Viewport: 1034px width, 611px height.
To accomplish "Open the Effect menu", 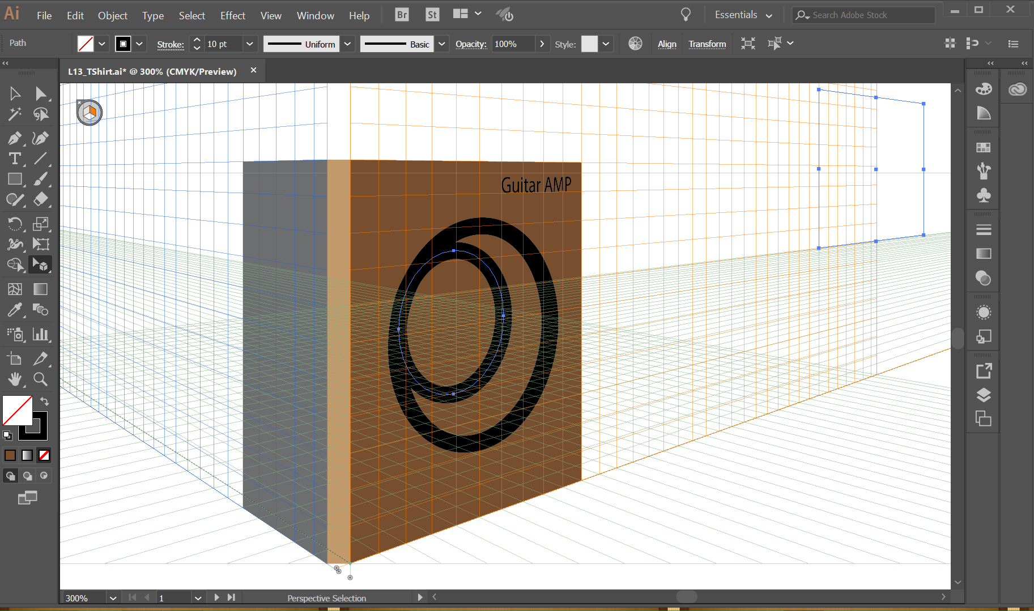I will pos(232,15).
